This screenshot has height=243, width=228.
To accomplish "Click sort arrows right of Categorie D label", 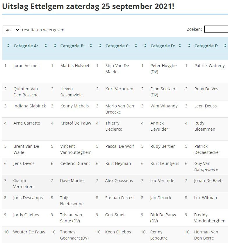I will (180, 46).
